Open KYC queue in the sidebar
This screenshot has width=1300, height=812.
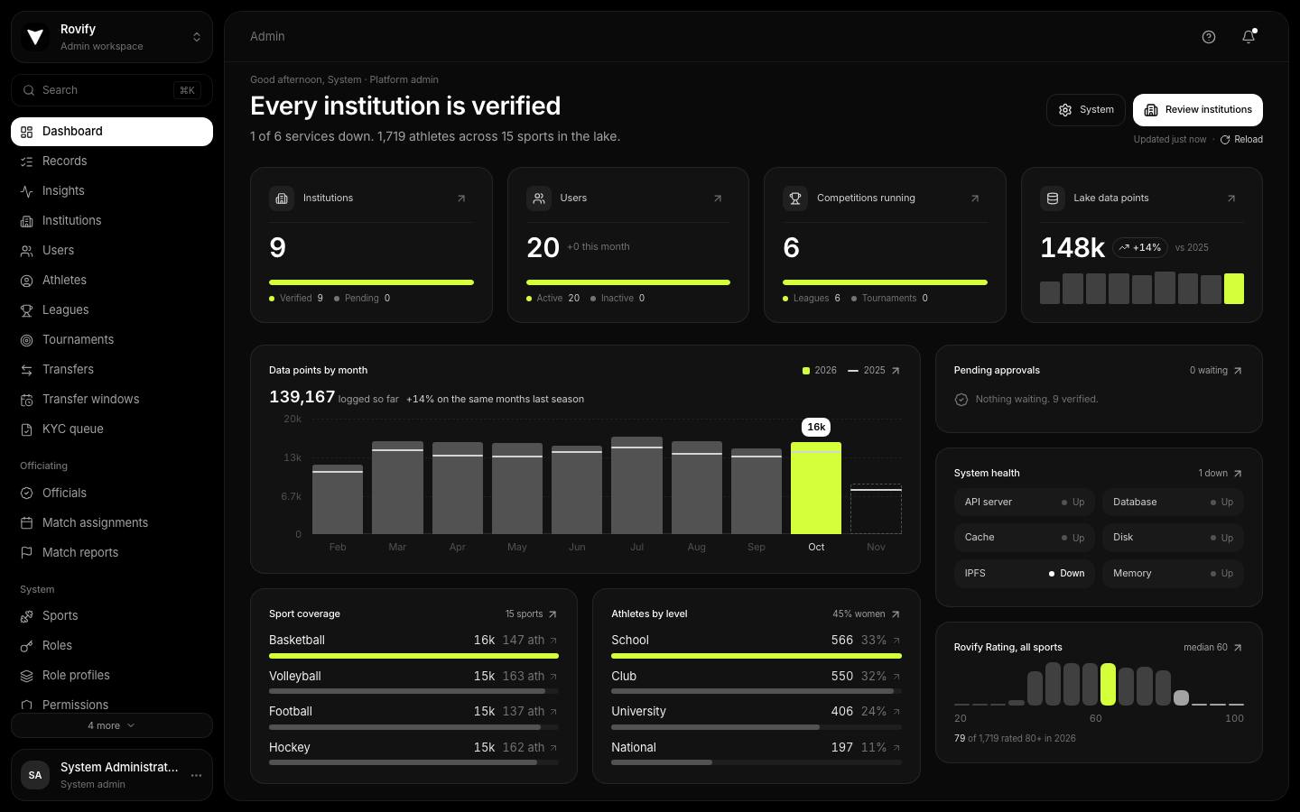tap(112, 429)
